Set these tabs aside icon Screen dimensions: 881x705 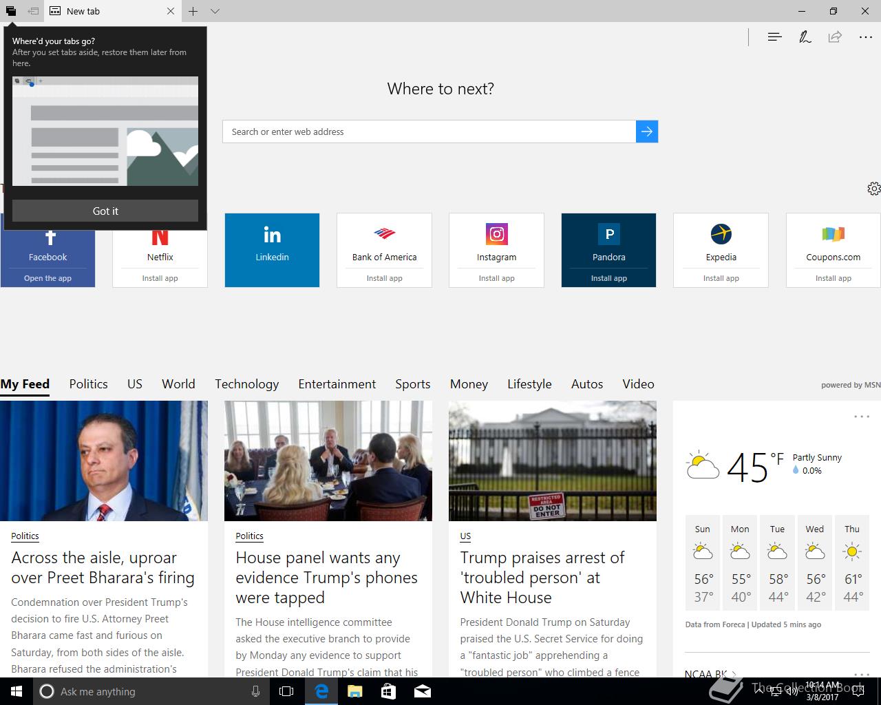[33, 11]
